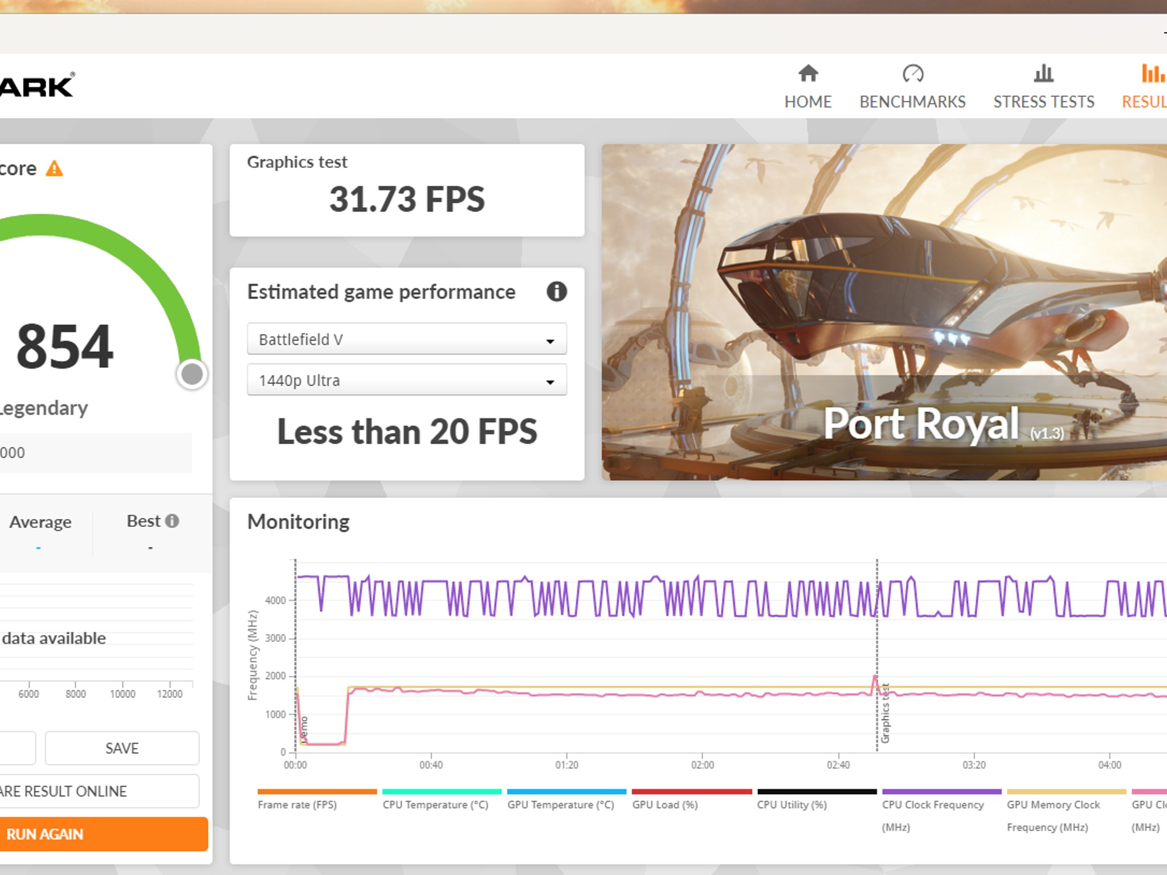The height and width of the screenshot is (875, 1167).
Task: Select the STRESS TESTS tab label
Action: click(1044, 102)
